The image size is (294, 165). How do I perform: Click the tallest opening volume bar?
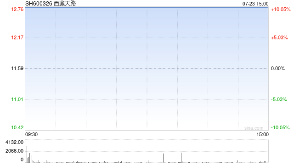pos(26,151)
